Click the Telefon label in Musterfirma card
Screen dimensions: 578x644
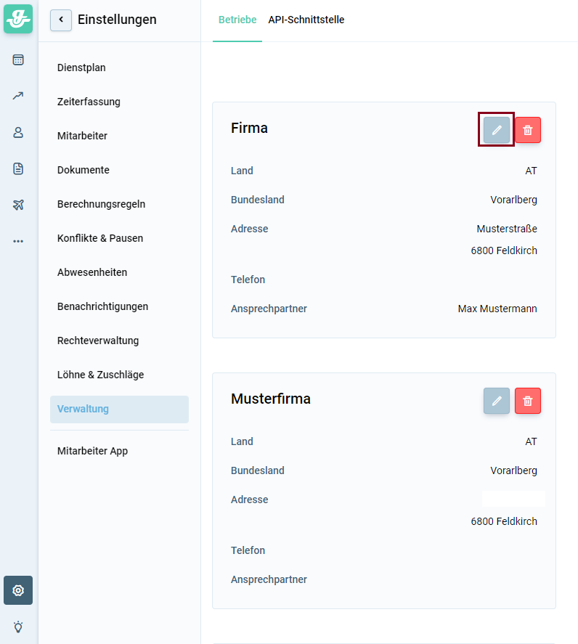click(x=248, y=550)
